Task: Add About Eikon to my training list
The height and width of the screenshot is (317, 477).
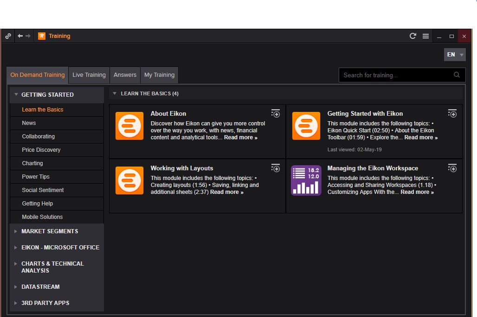Action: coord(276,113)
